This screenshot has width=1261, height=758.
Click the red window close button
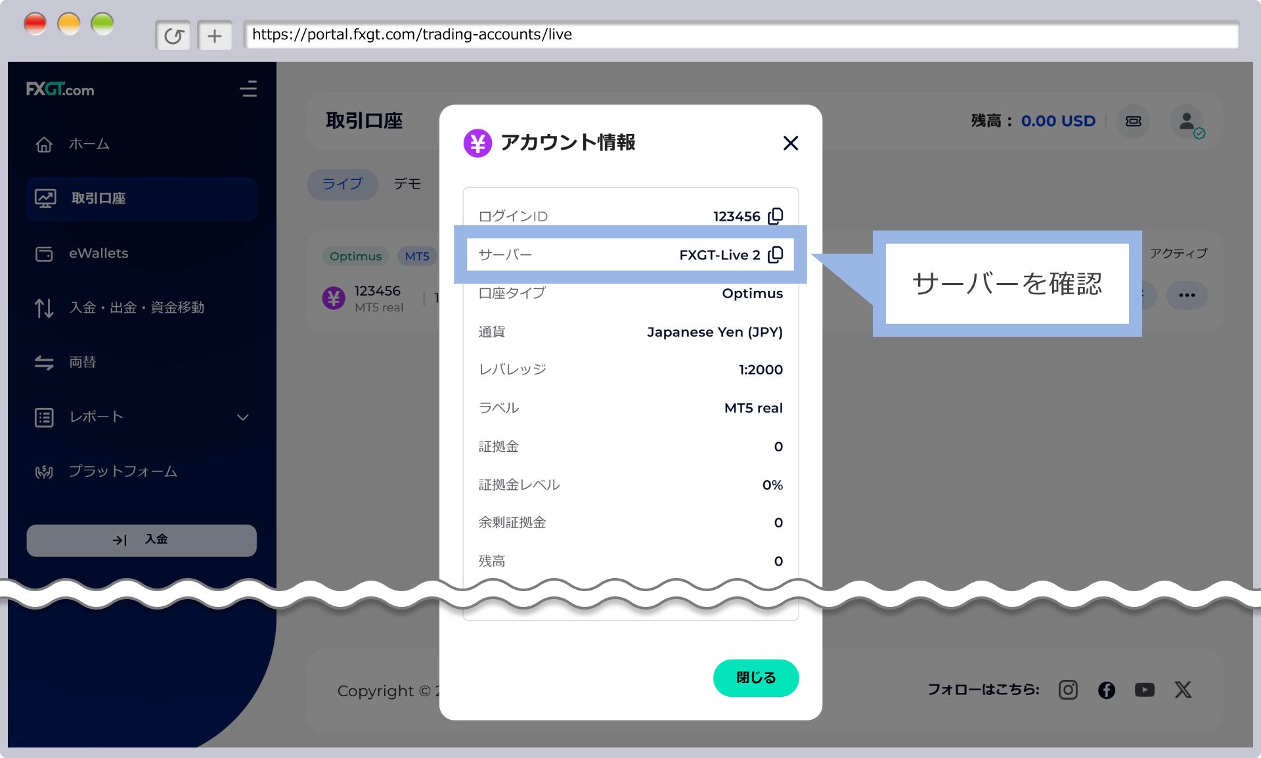click(35, 24)
